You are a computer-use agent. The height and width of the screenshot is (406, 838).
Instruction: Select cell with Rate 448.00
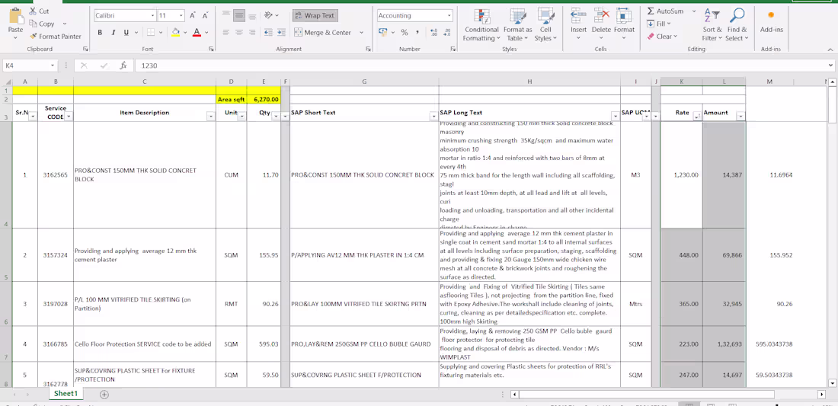pyautogui.click(x=681, y=255)
